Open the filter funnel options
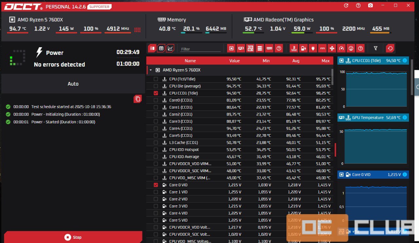Screen dimensions: 419x243 (x=375, y=48)
